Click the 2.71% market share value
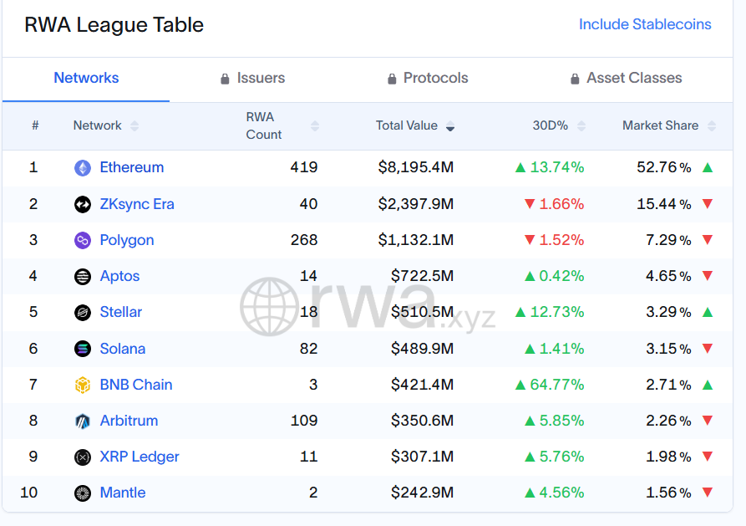746x526 pixels. point(668,385)
